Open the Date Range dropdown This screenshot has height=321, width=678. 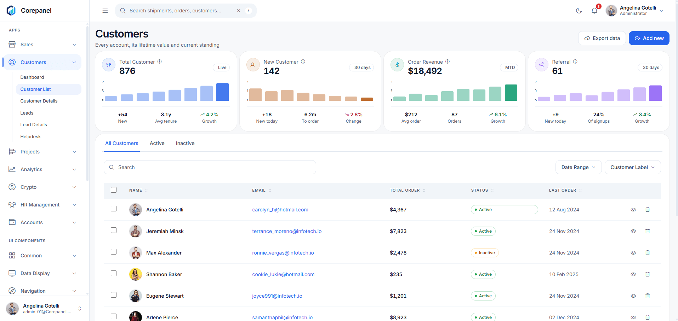point(579,167)
